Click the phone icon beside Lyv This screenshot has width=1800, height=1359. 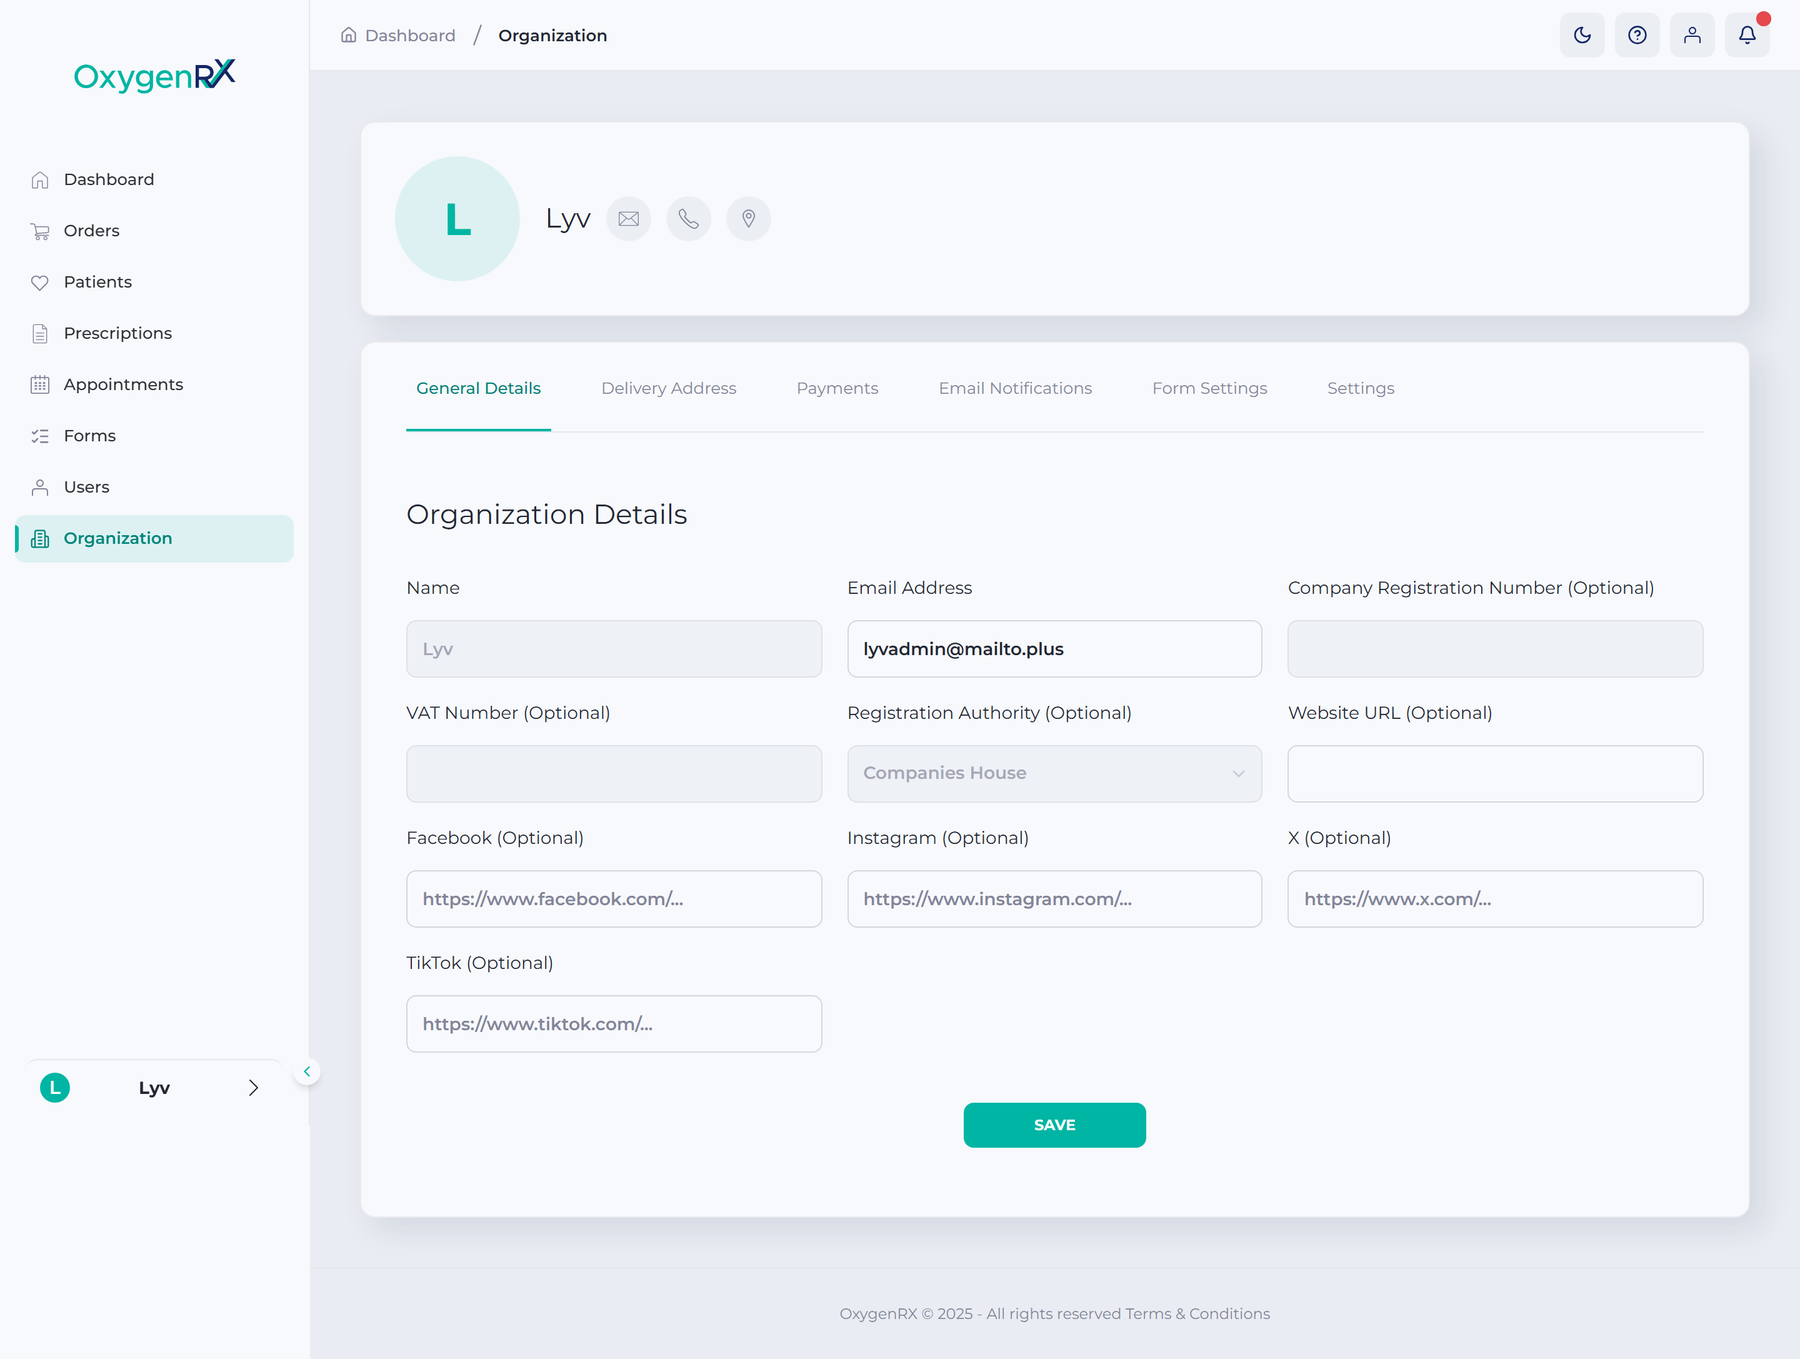pyautogui.click(x=688, y=219)
